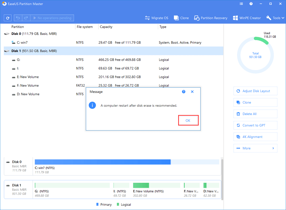The image size is (286, 210).
Task: Click the refresh disk information icon
Action: pos(8,18)
